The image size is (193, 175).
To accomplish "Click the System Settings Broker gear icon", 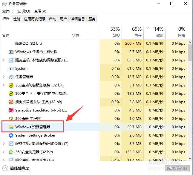I will tap(11, 135).
